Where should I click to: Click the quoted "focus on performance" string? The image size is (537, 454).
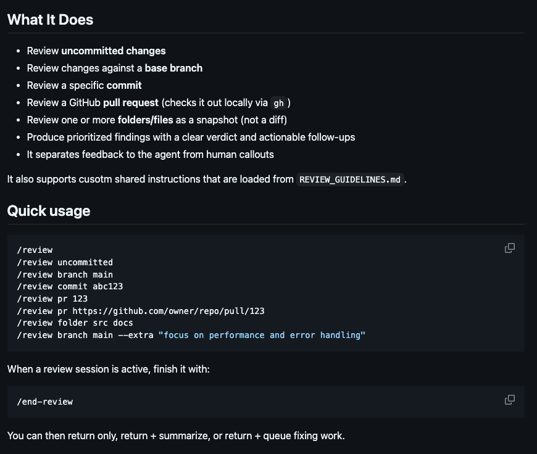click(262, 335)
